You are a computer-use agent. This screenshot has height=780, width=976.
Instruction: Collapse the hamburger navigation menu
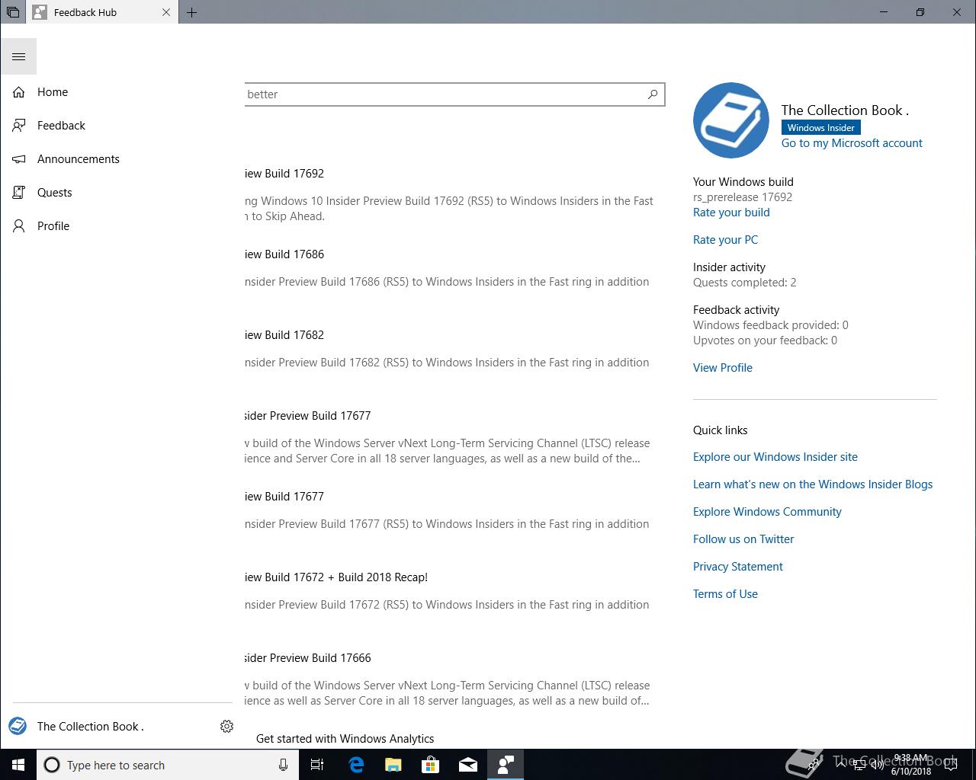(x=19, y=56)
